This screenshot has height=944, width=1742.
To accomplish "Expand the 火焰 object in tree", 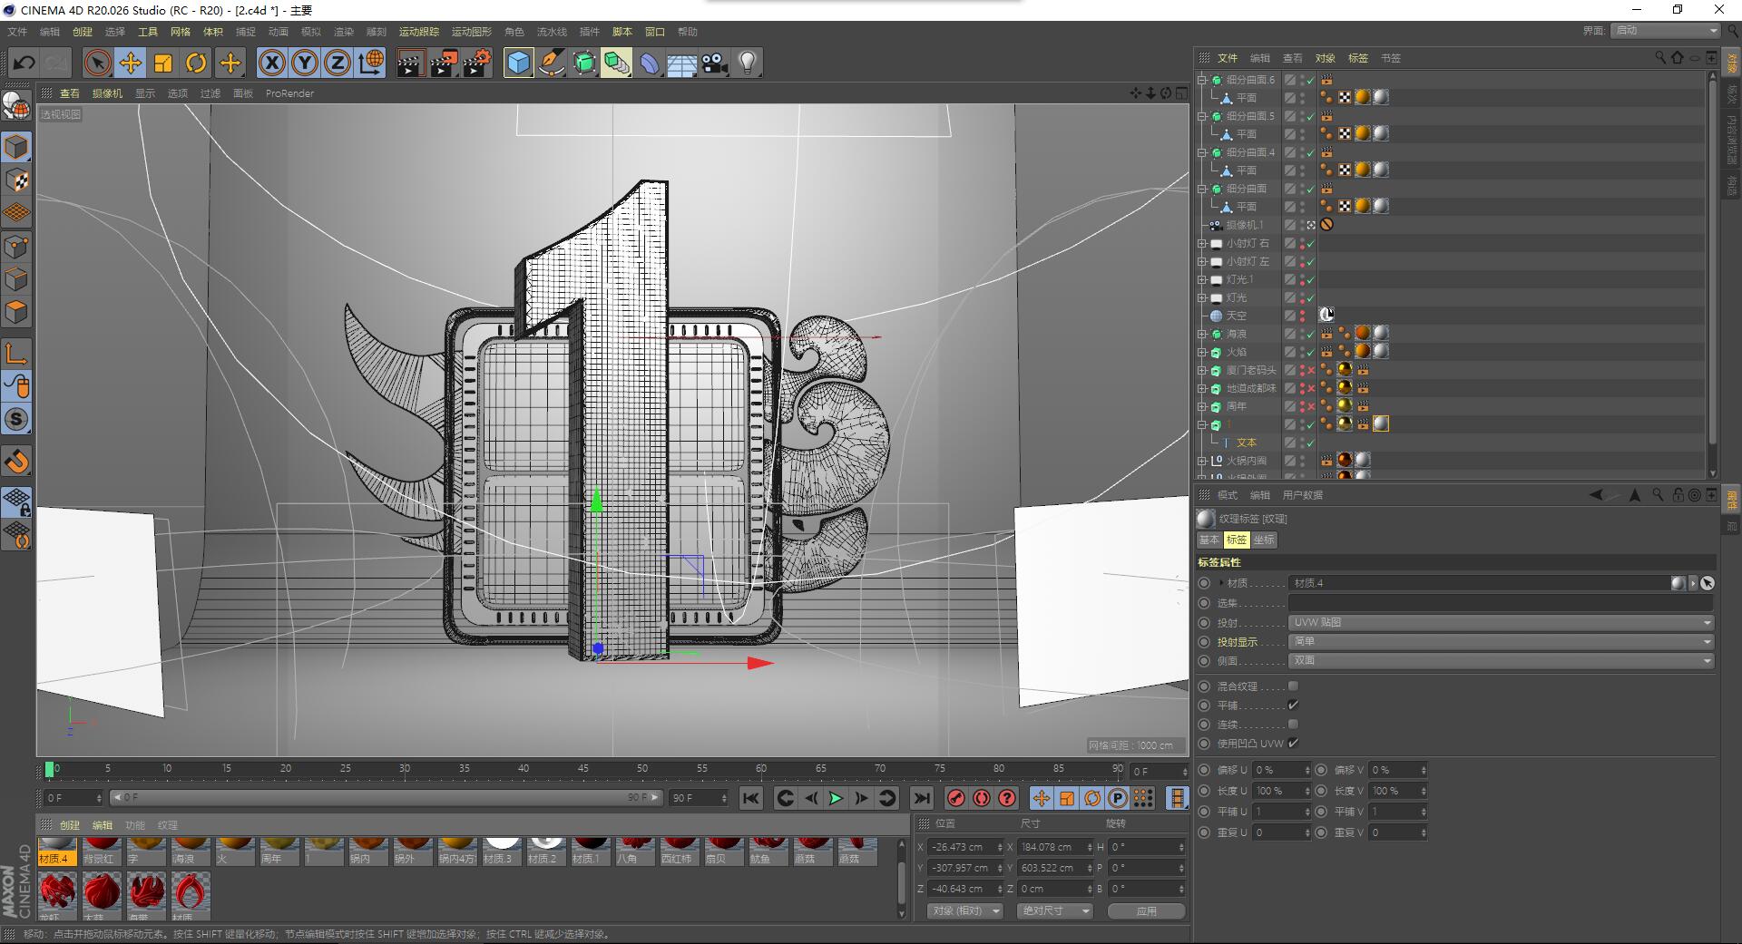I will click(x=1202, y=352).
